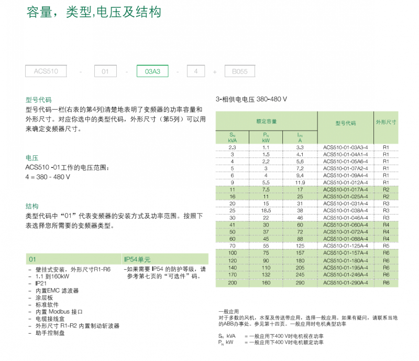Click the 型号代码 table column header
Image resolution: width=419 pixels, height=361 pixels.
click(x=346, y=123)
